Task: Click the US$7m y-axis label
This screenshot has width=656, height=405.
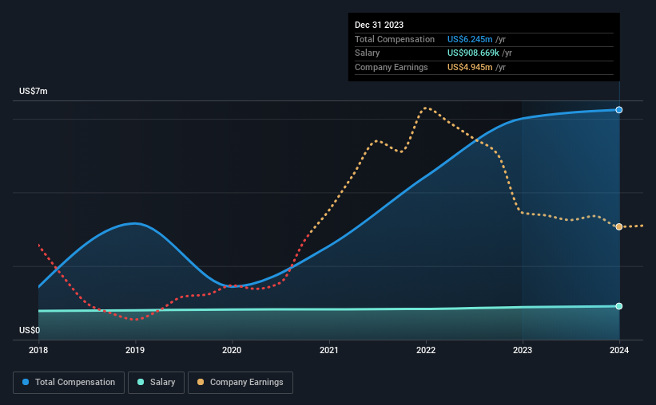Action: point(34,91)
